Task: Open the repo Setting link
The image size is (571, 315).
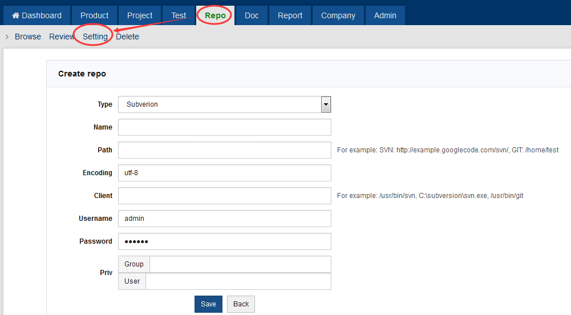Action: 95,37
